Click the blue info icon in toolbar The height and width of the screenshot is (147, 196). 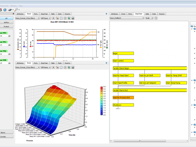pos(5,10)
